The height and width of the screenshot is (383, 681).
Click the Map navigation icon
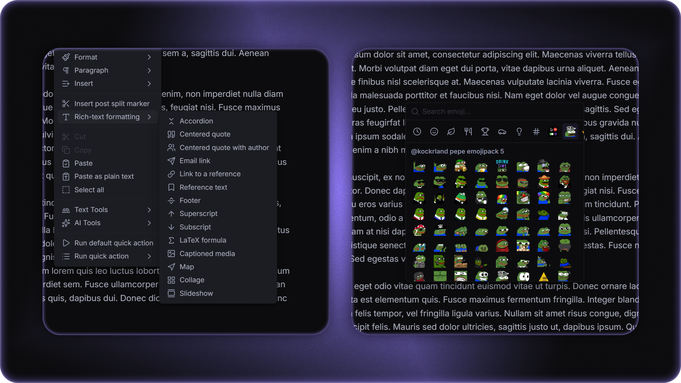pyautogui.click(x=171, y=267)
